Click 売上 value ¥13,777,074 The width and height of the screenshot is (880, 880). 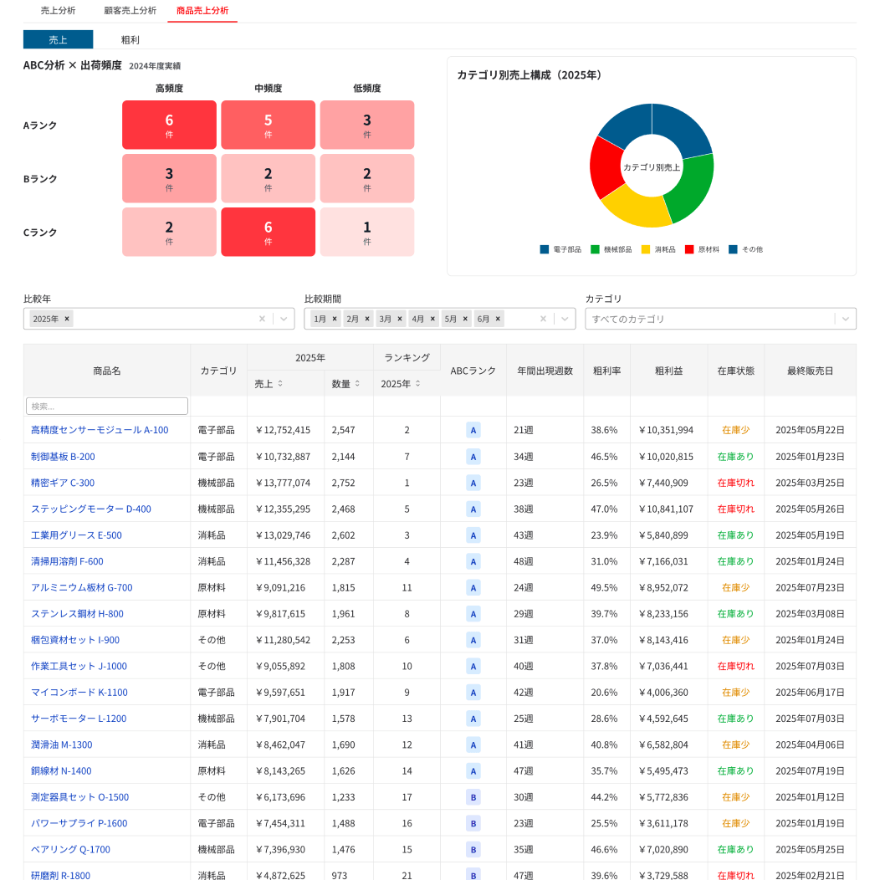point(283,483)
